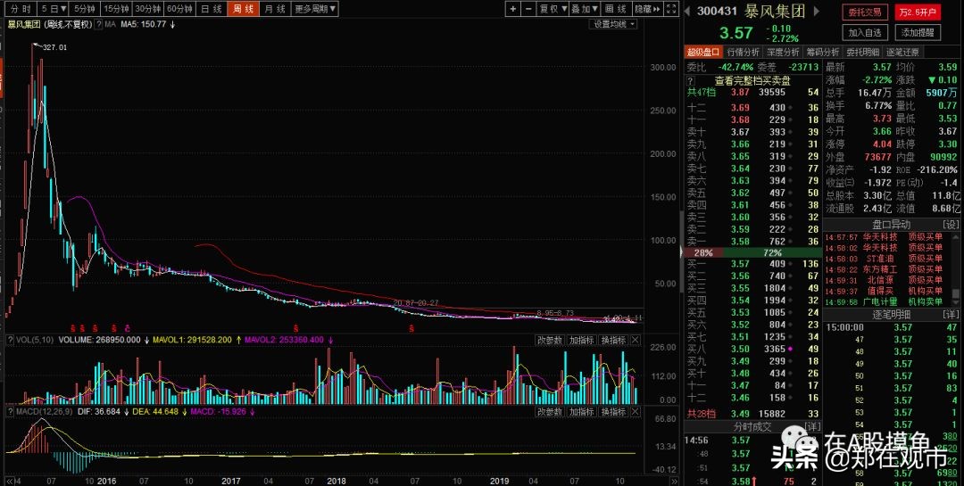
Task: Open 叠加 overlay dropdown
Action: click(x=584, y=9)
